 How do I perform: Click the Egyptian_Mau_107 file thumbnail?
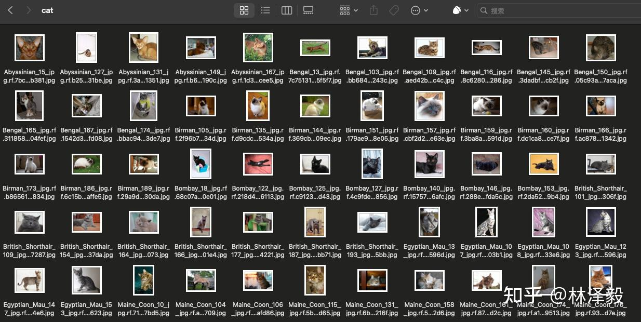(487, 222)
